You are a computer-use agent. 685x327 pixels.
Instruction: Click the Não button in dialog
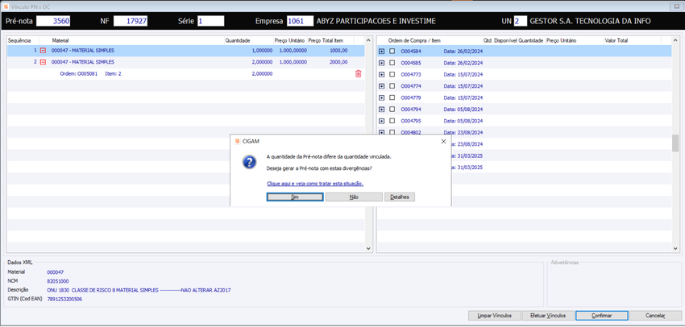pos(354,197)
